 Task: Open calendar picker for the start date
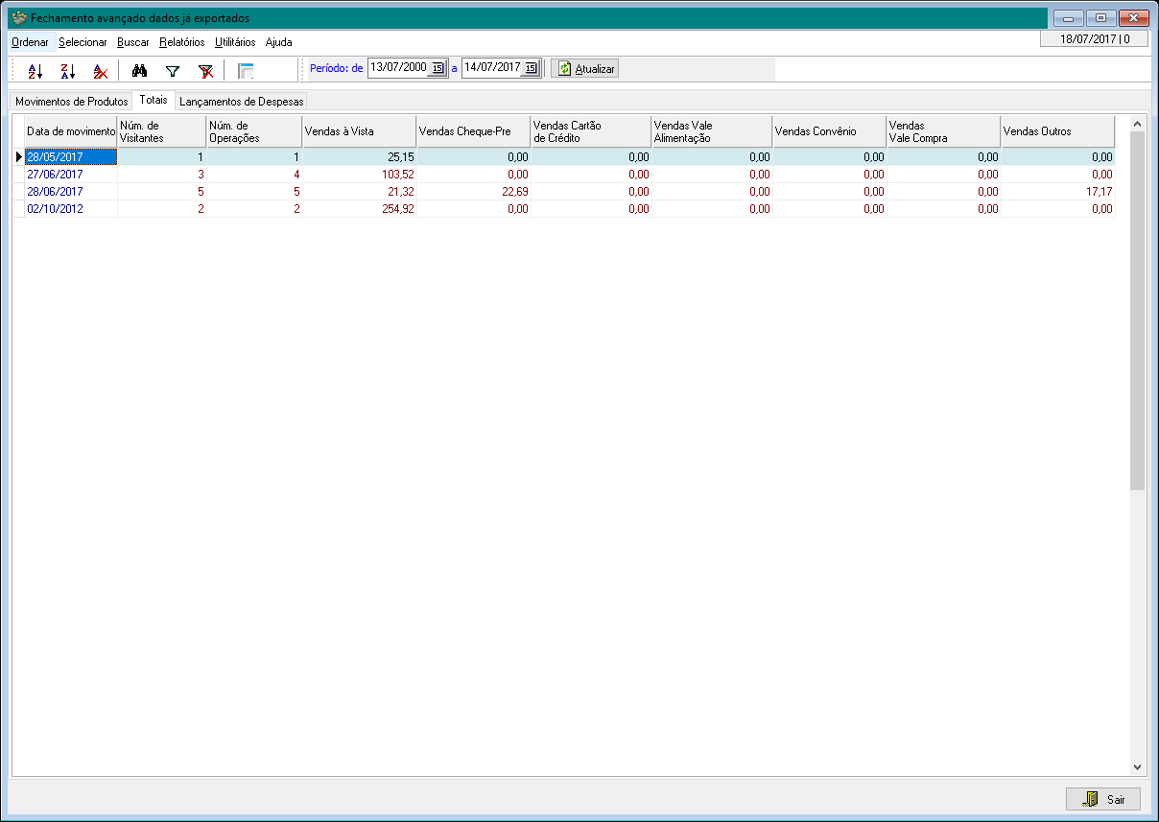438,68
